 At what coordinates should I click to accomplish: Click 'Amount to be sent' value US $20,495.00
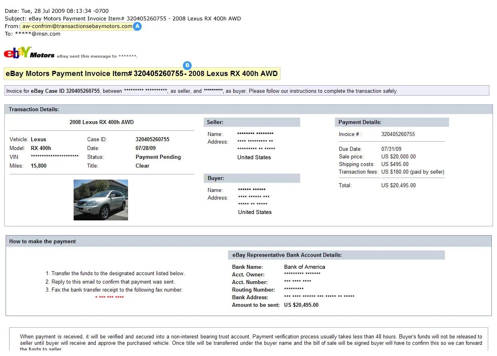(x=301, y=305)
